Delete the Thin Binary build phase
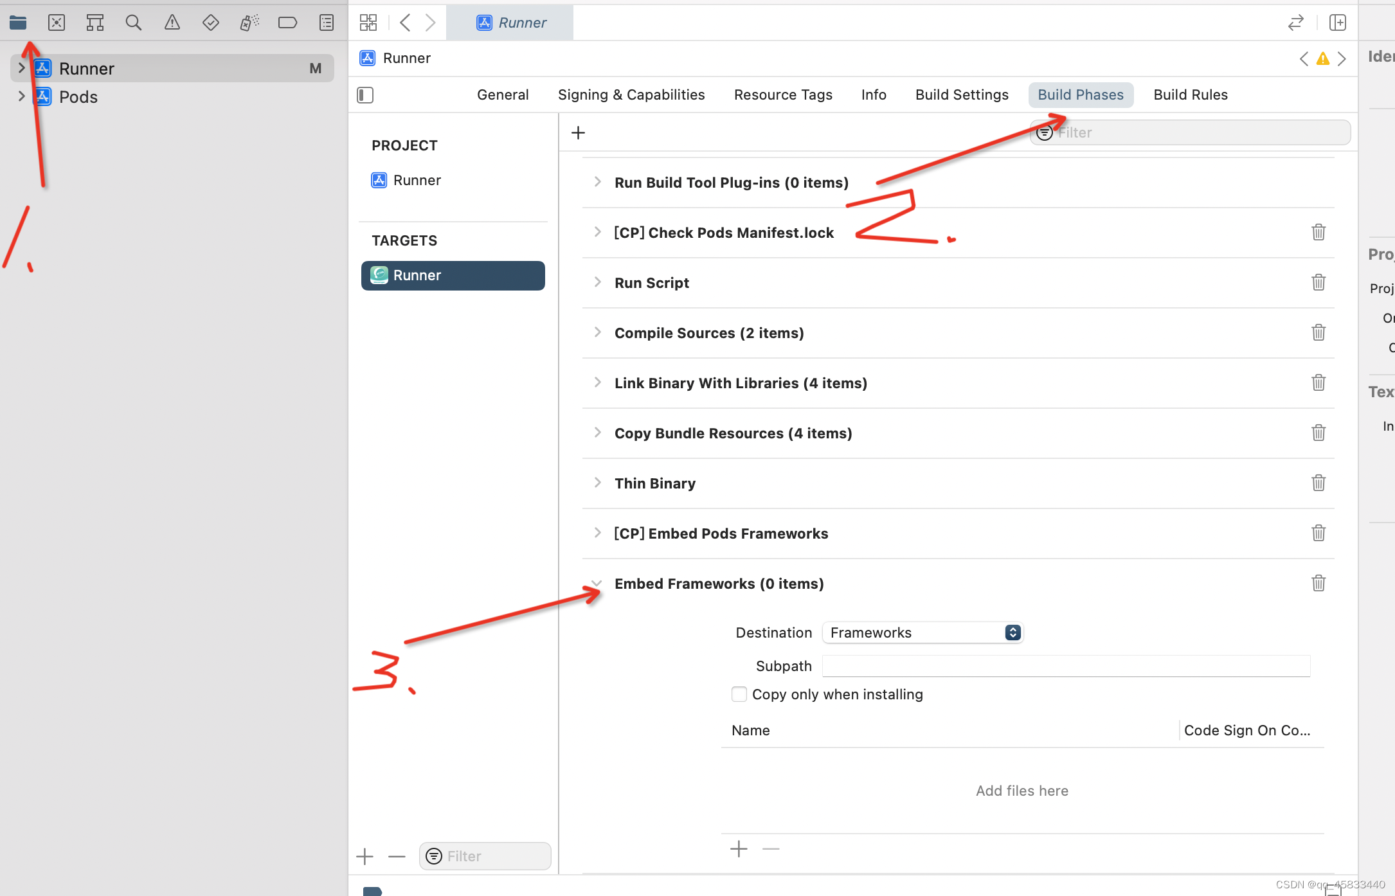Image resolution: width=1395 pixels, height=896 pixels. coord(1318,483)
